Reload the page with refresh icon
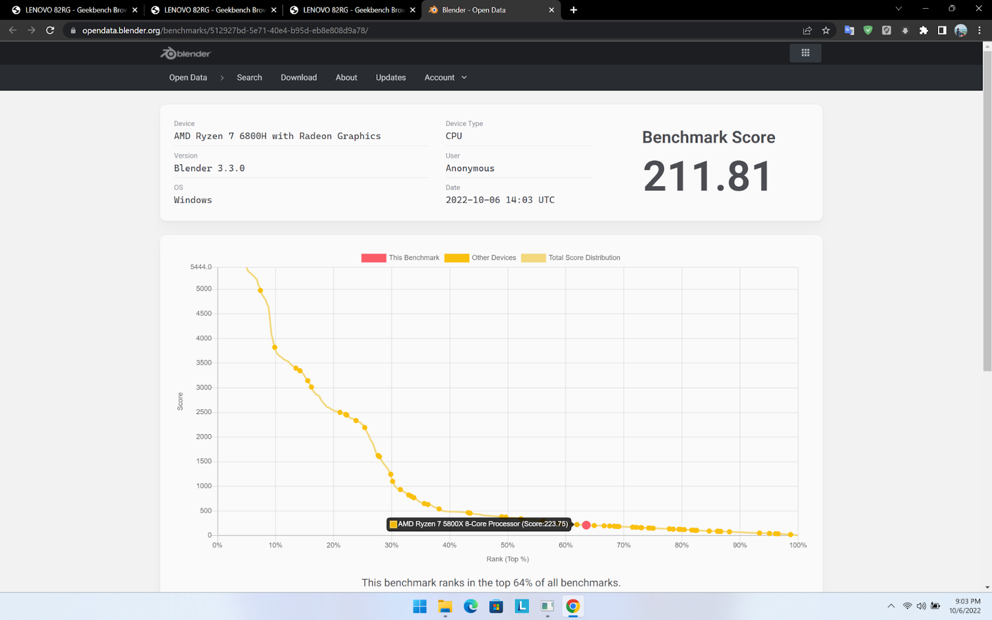The width and height of the screenshot is (992, 620). pyautogui.click(x=50, y=30)
